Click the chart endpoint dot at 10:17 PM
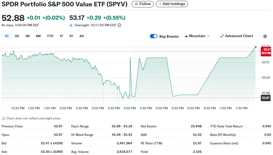The width and height of the screenshot is (273, 155). 255,47
